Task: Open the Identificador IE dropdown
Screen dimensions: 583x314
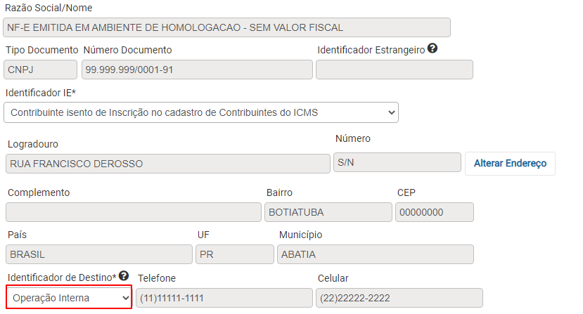Action: (201, 112)
